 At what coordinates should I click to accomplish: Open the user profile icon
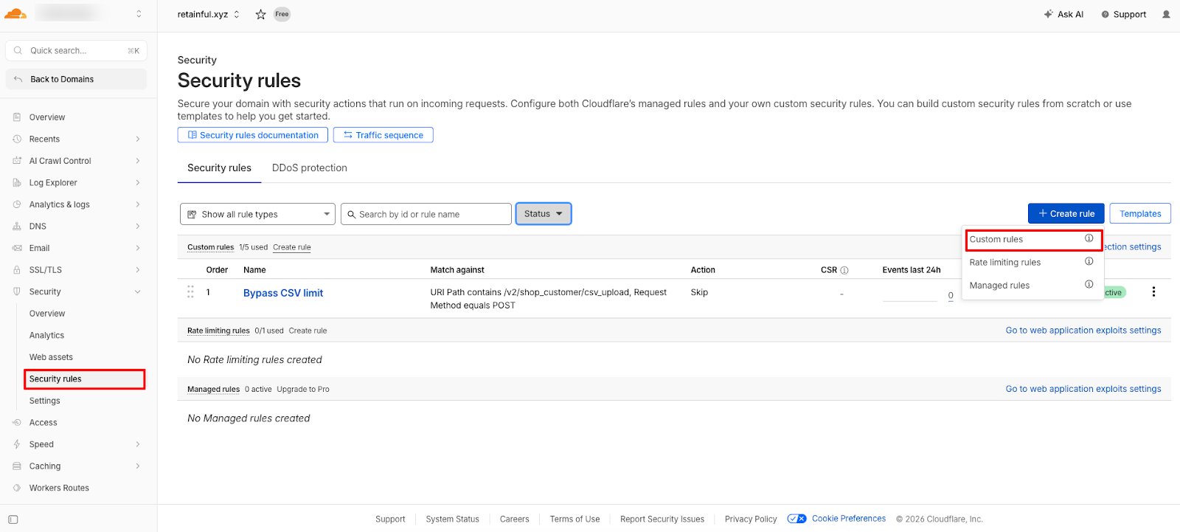click(x=1166, y=14)
